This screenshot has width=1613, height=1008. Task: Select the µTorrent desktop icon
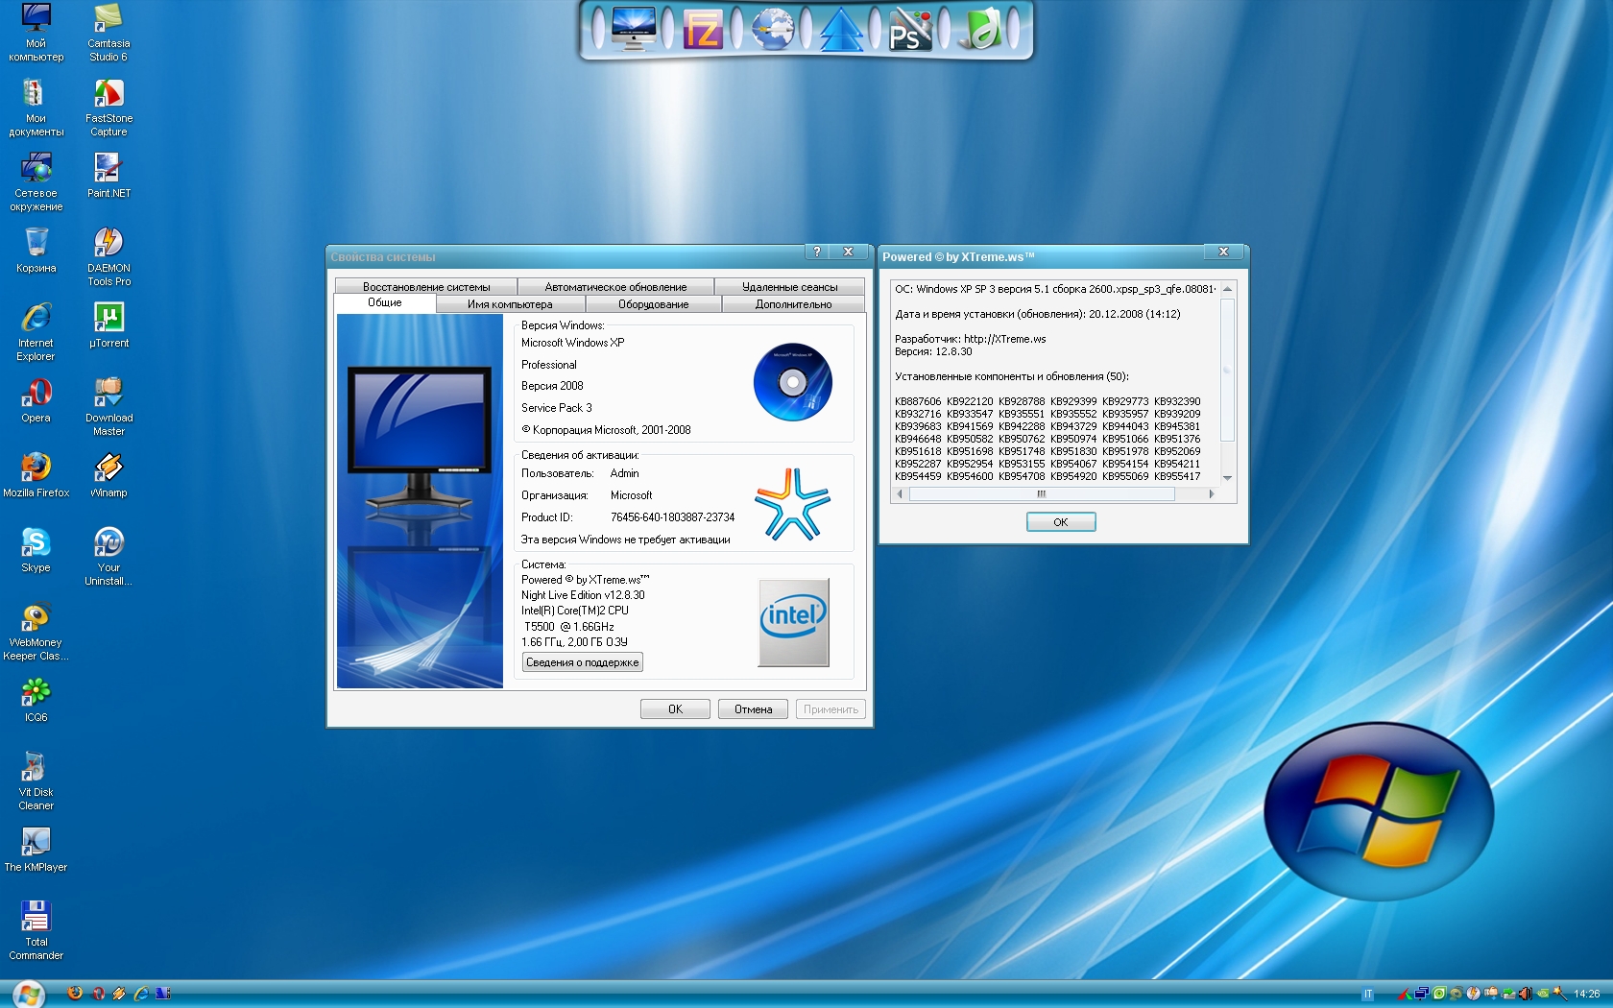[x=108, y=324]
